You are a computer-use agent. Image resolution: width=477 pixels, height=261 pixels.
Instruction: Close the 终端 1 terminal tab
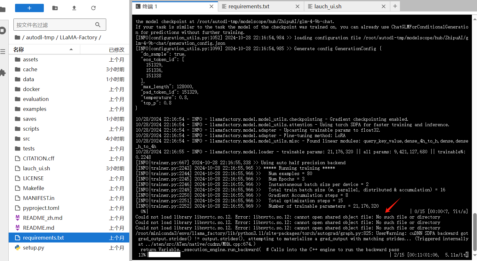coord(211,6)
